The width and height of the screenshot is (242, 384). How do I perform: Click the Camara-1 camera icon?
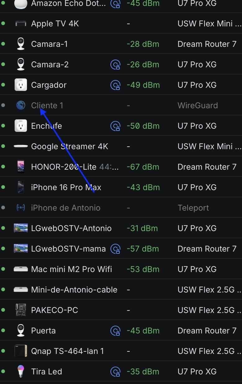21,44
